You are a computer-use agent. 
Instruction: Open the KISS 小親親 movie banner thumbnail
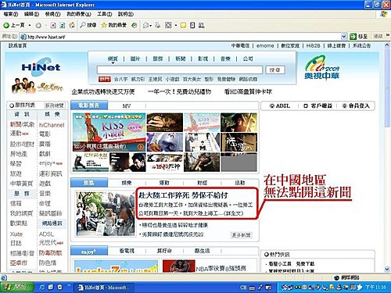(109, 132)
